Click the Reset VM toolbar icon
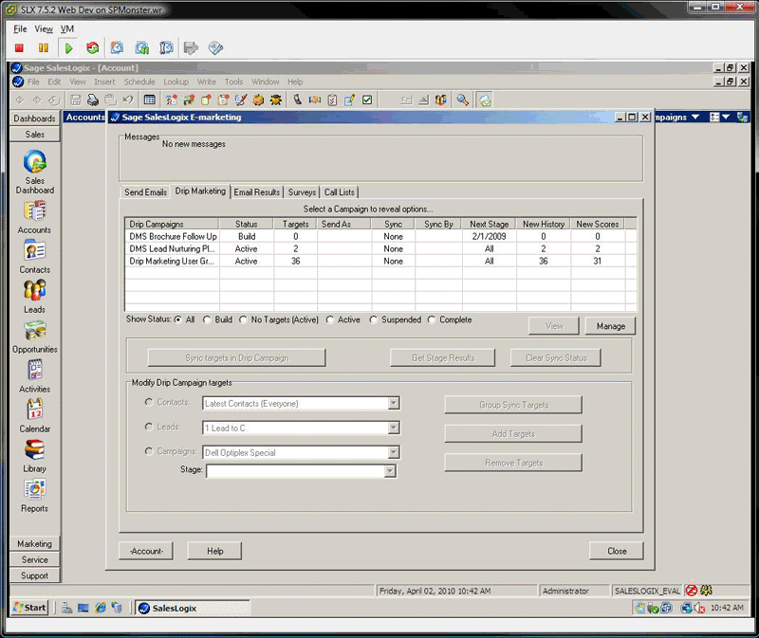The width and height of the screenshot is (759, 638). pos(92,48)
